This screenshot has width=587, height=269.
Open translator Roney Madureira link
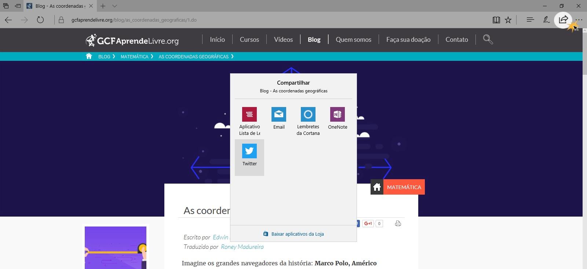242,247
